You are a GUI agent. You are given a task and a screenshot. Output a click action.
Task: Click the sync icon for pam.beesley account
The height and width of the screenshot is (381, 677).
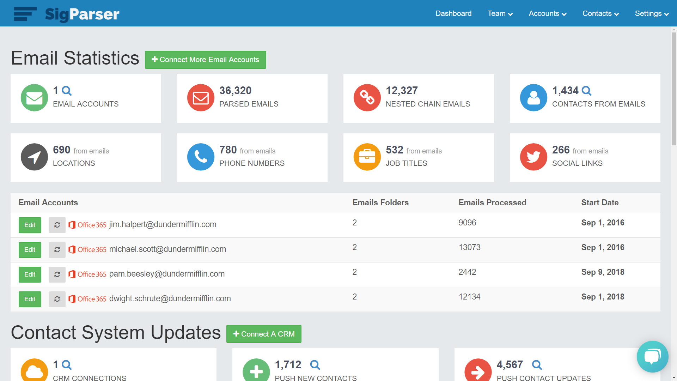(57, 274)
